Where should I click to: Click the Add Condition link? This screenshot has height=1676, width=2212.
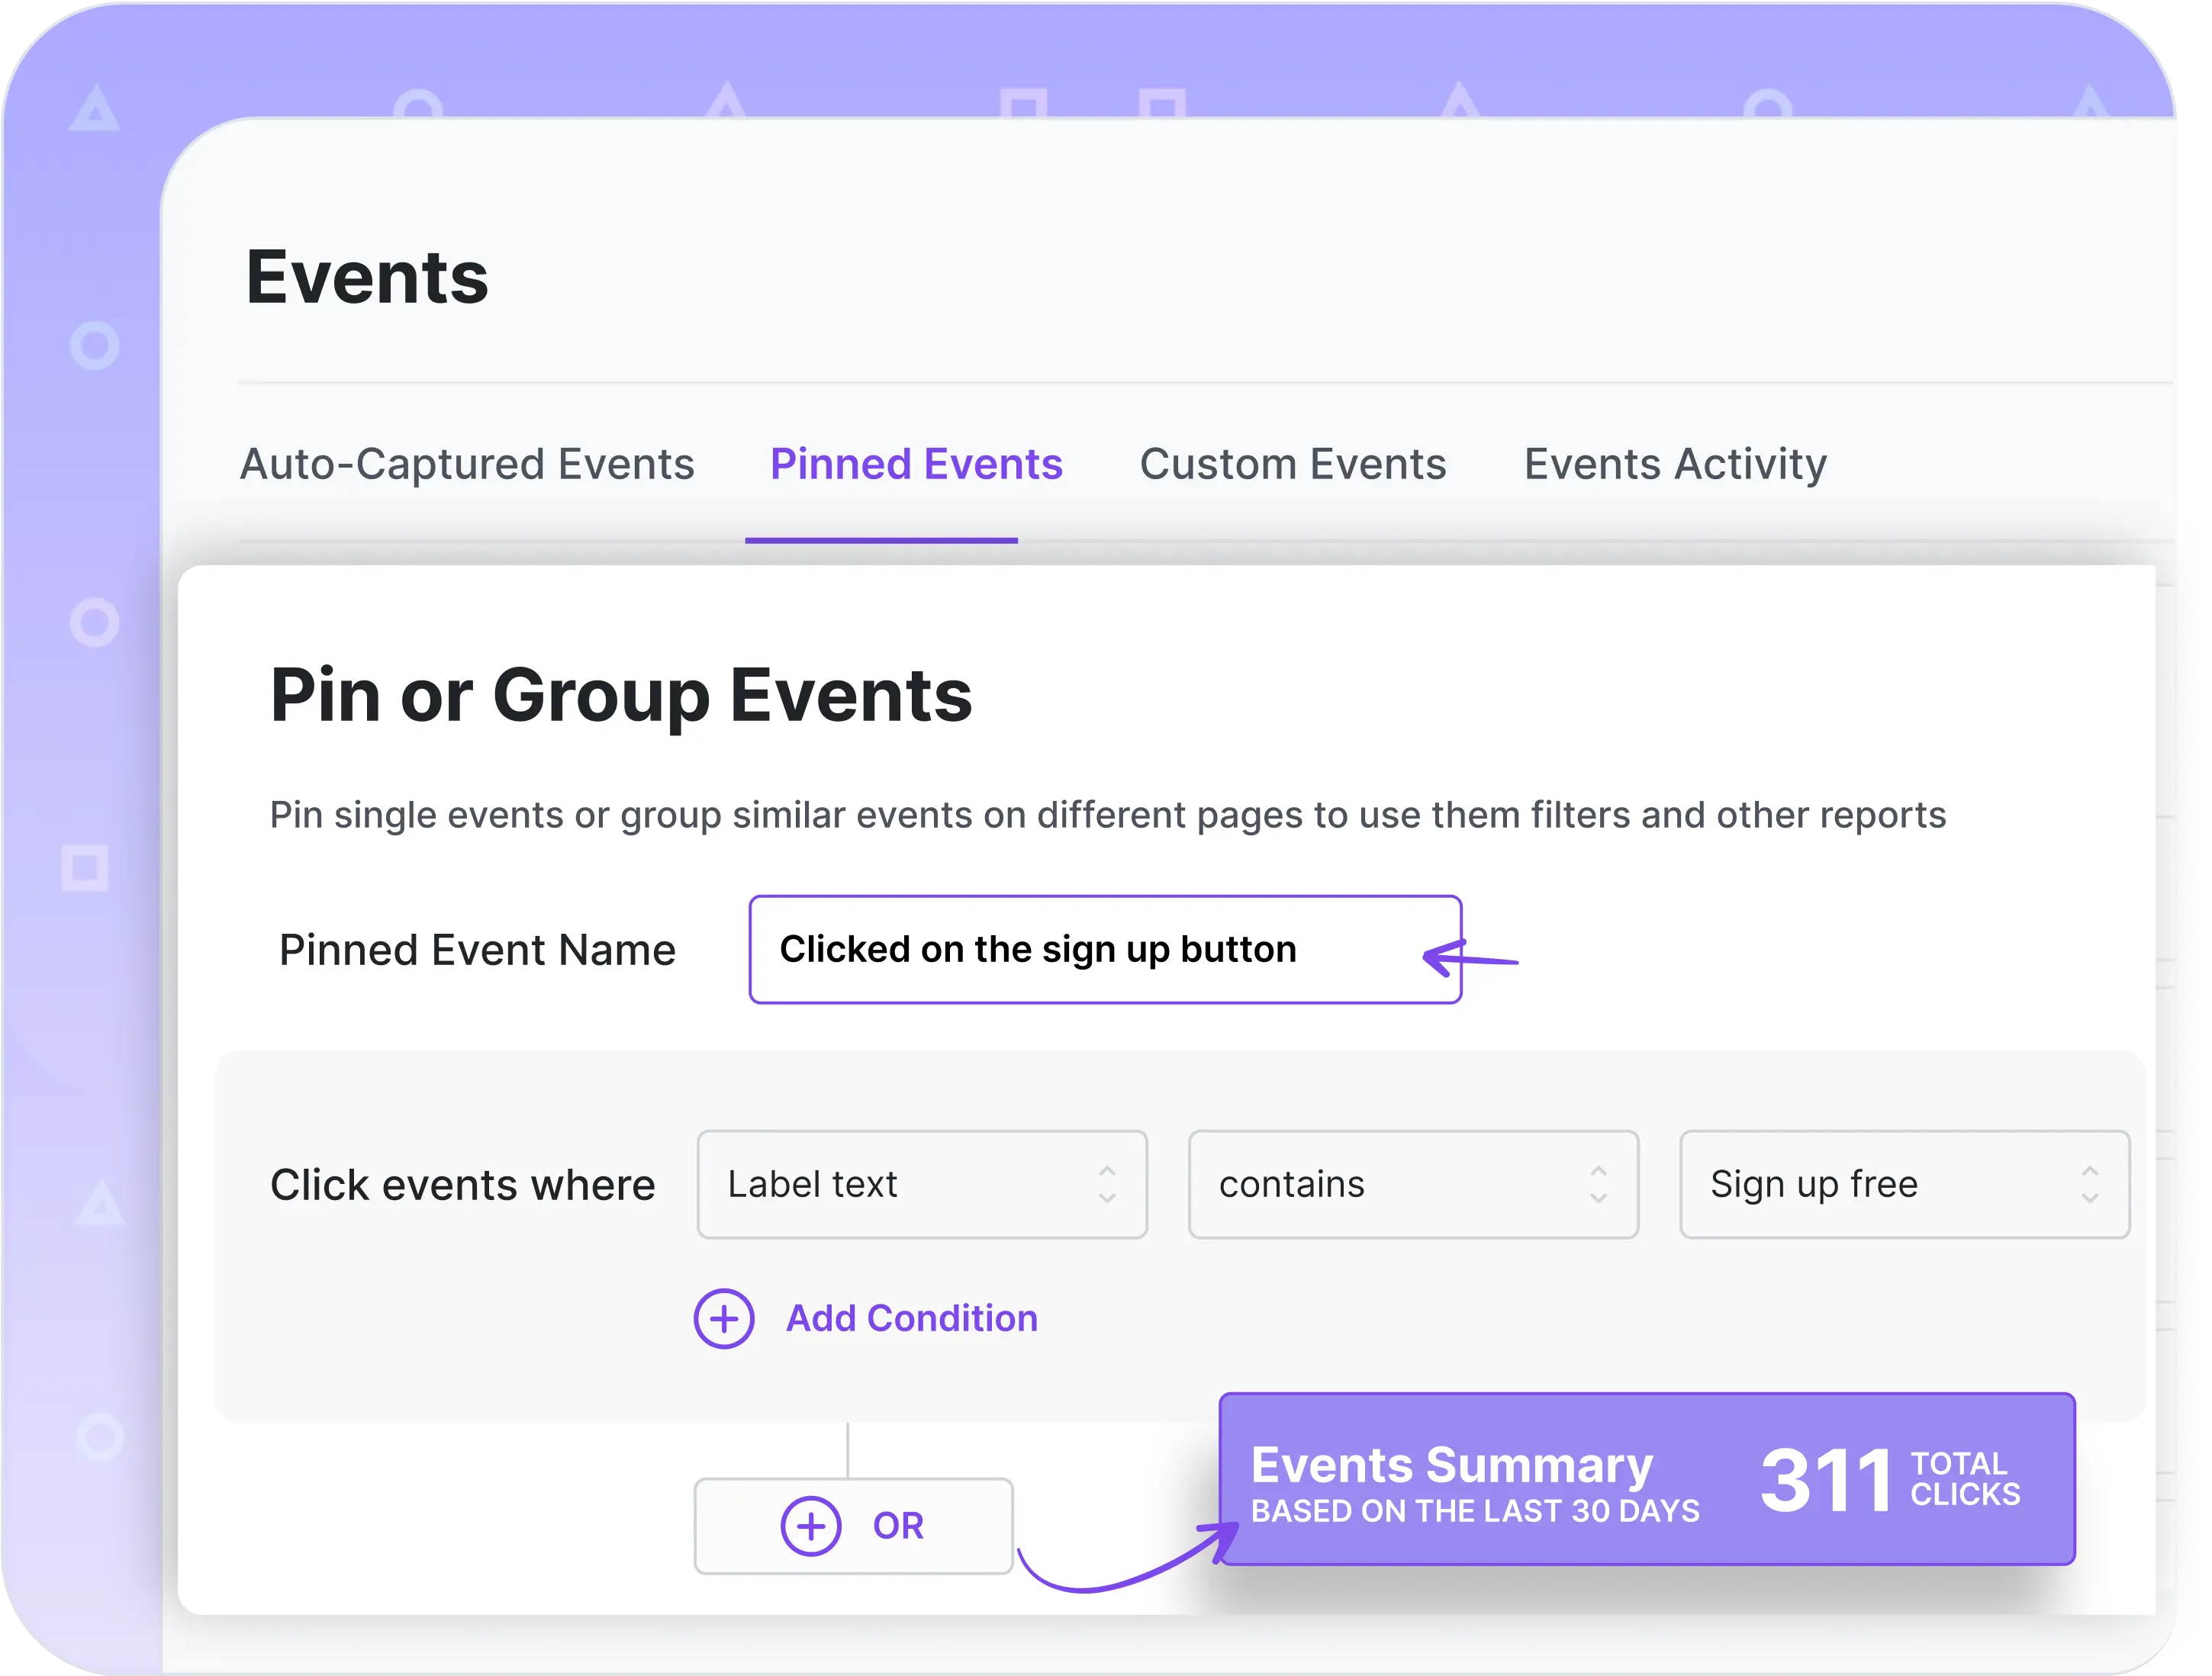pos(910,1318)
